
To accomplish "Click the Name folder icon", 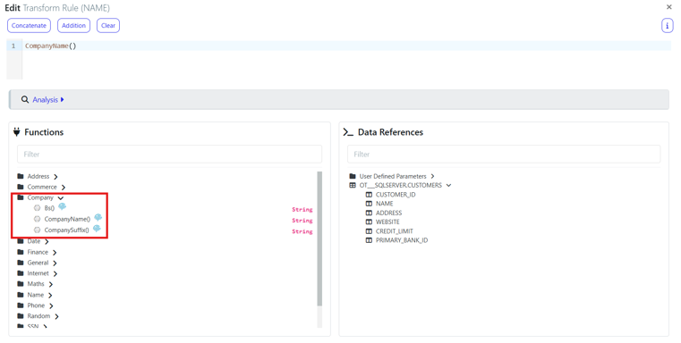I will (21, 295).
